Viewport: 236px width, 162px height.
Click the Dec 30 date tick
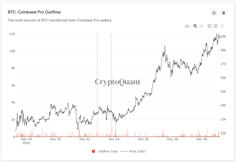pos(202,139)
